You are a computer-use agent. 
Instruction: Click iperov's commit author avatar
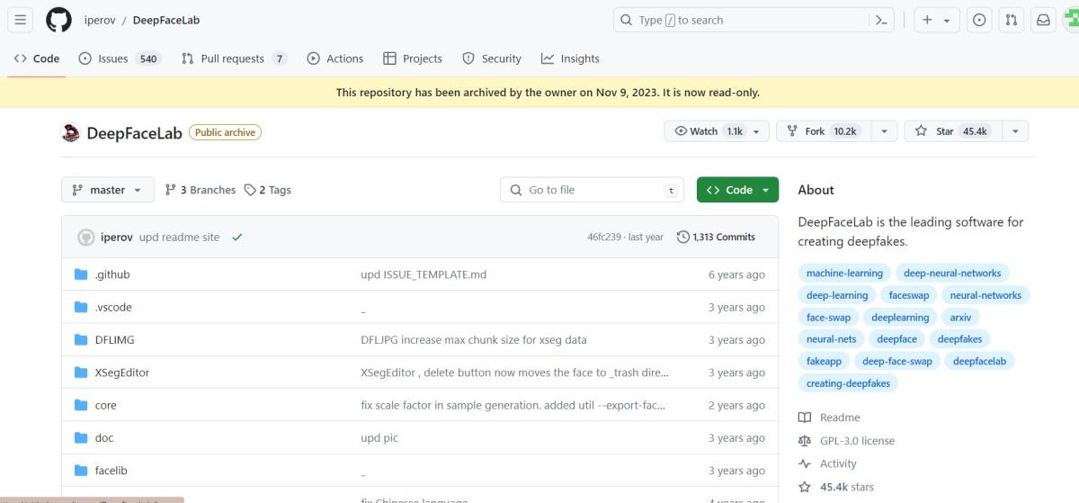point(86,238)
